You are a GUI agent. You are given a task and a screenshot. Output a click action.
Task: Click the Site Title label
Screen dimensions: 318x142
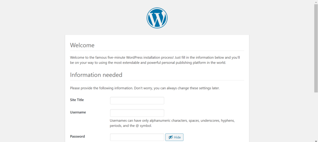77,100
